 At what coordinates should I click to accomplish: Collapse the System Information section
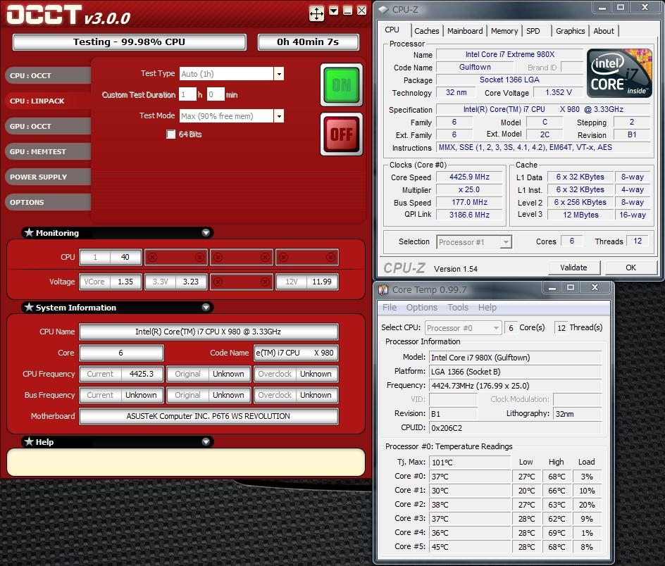pos(206,307)
